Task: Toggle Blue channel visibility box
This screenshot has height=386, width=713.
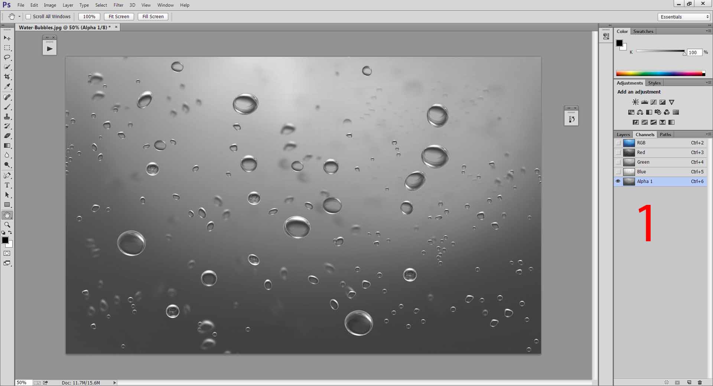Action: (618, 172)
